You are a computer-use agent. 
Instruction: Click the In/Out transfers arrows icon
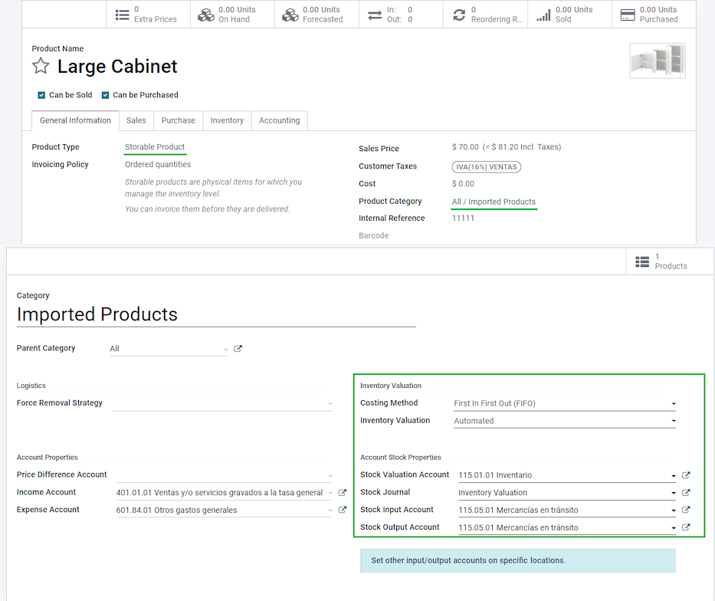373,13
